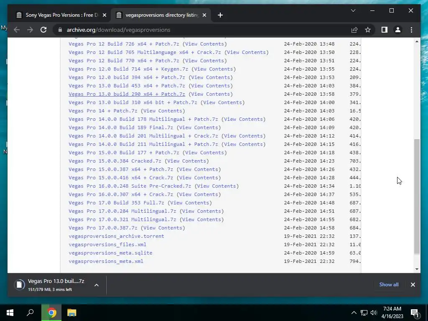Download Vegas Pro 13.0 Build 453 x64 + Patch.7z

(127, 86)
